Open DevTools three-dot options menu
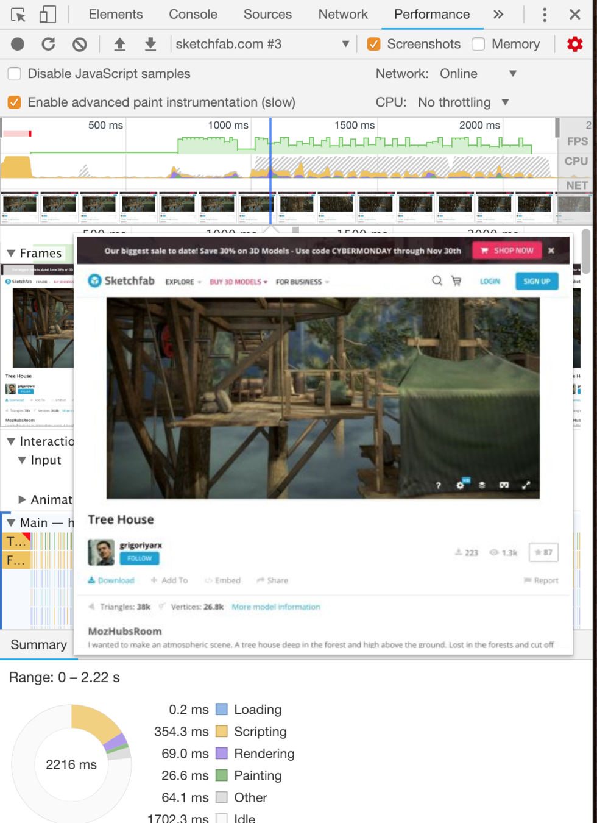Viewport: 597px width, 823px height. 545,15
